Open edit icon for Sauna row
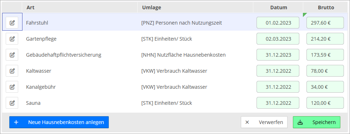350x134 pixels. pos(12,103)
